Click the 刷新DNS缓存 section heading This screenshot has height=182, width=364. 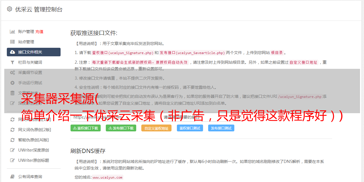pos(88,151)
